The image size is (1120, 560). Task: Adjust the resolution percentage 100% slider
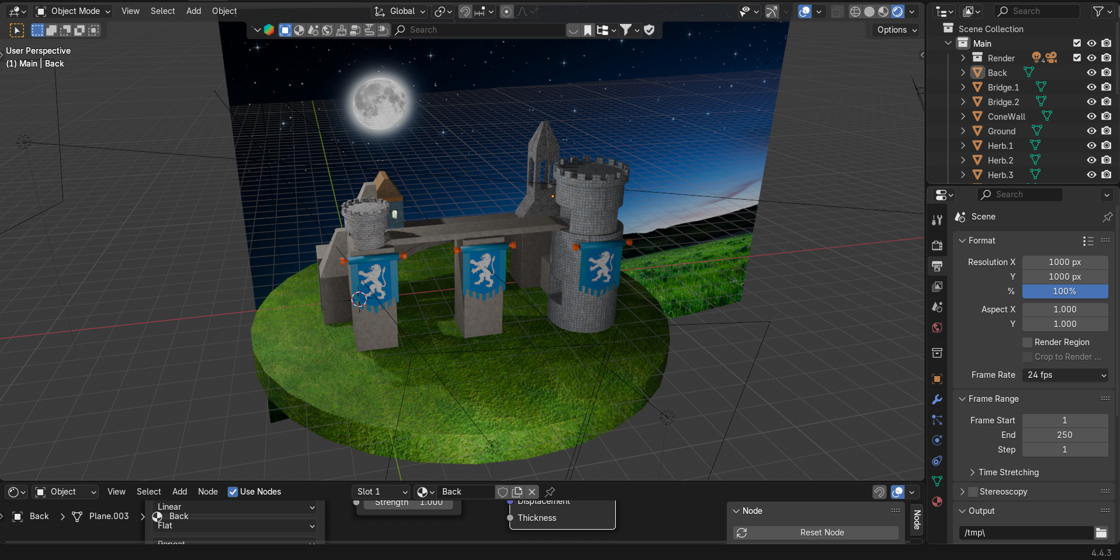coord(1065,291)
